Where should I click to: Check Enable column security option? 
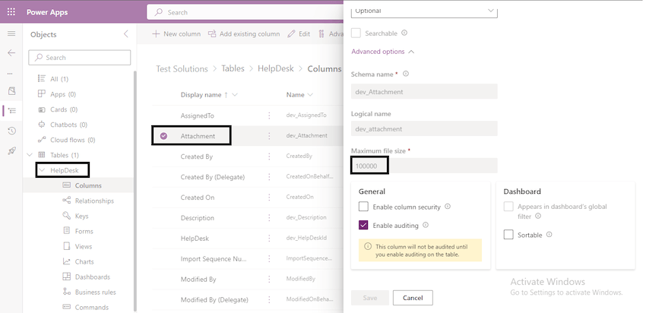point(363,207)
